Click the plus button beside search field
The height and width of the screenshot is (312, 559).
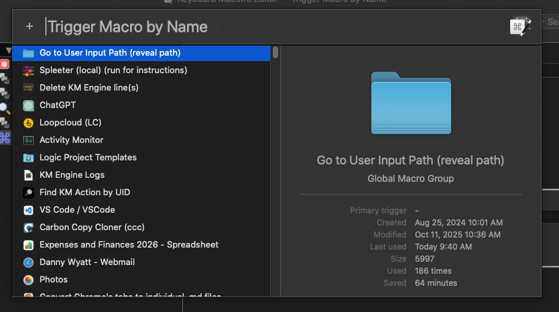click(x=29, y=27)
